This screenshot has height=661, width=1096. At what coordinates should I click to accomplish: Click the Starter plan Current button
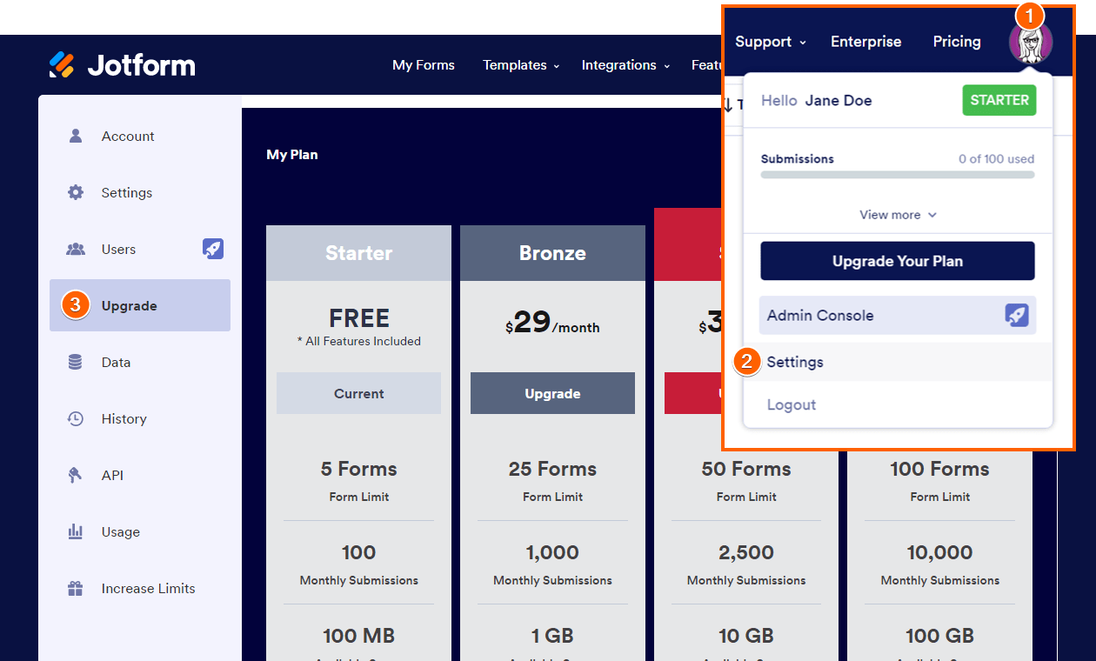[x=358, y=393]
